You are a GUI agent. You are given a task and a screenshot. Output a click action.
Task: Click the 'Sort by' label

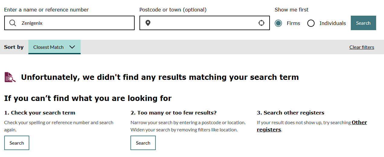[14, 47]
